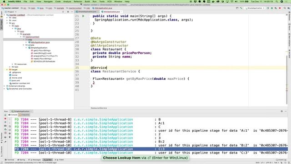Clear console with the trash icon

pos(10,137)
